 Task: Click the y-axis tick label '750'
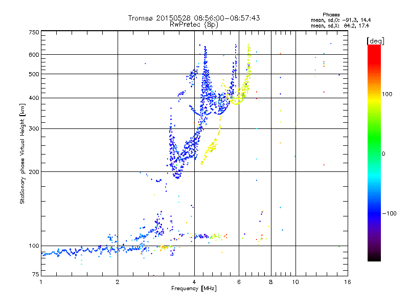point(34,32)
